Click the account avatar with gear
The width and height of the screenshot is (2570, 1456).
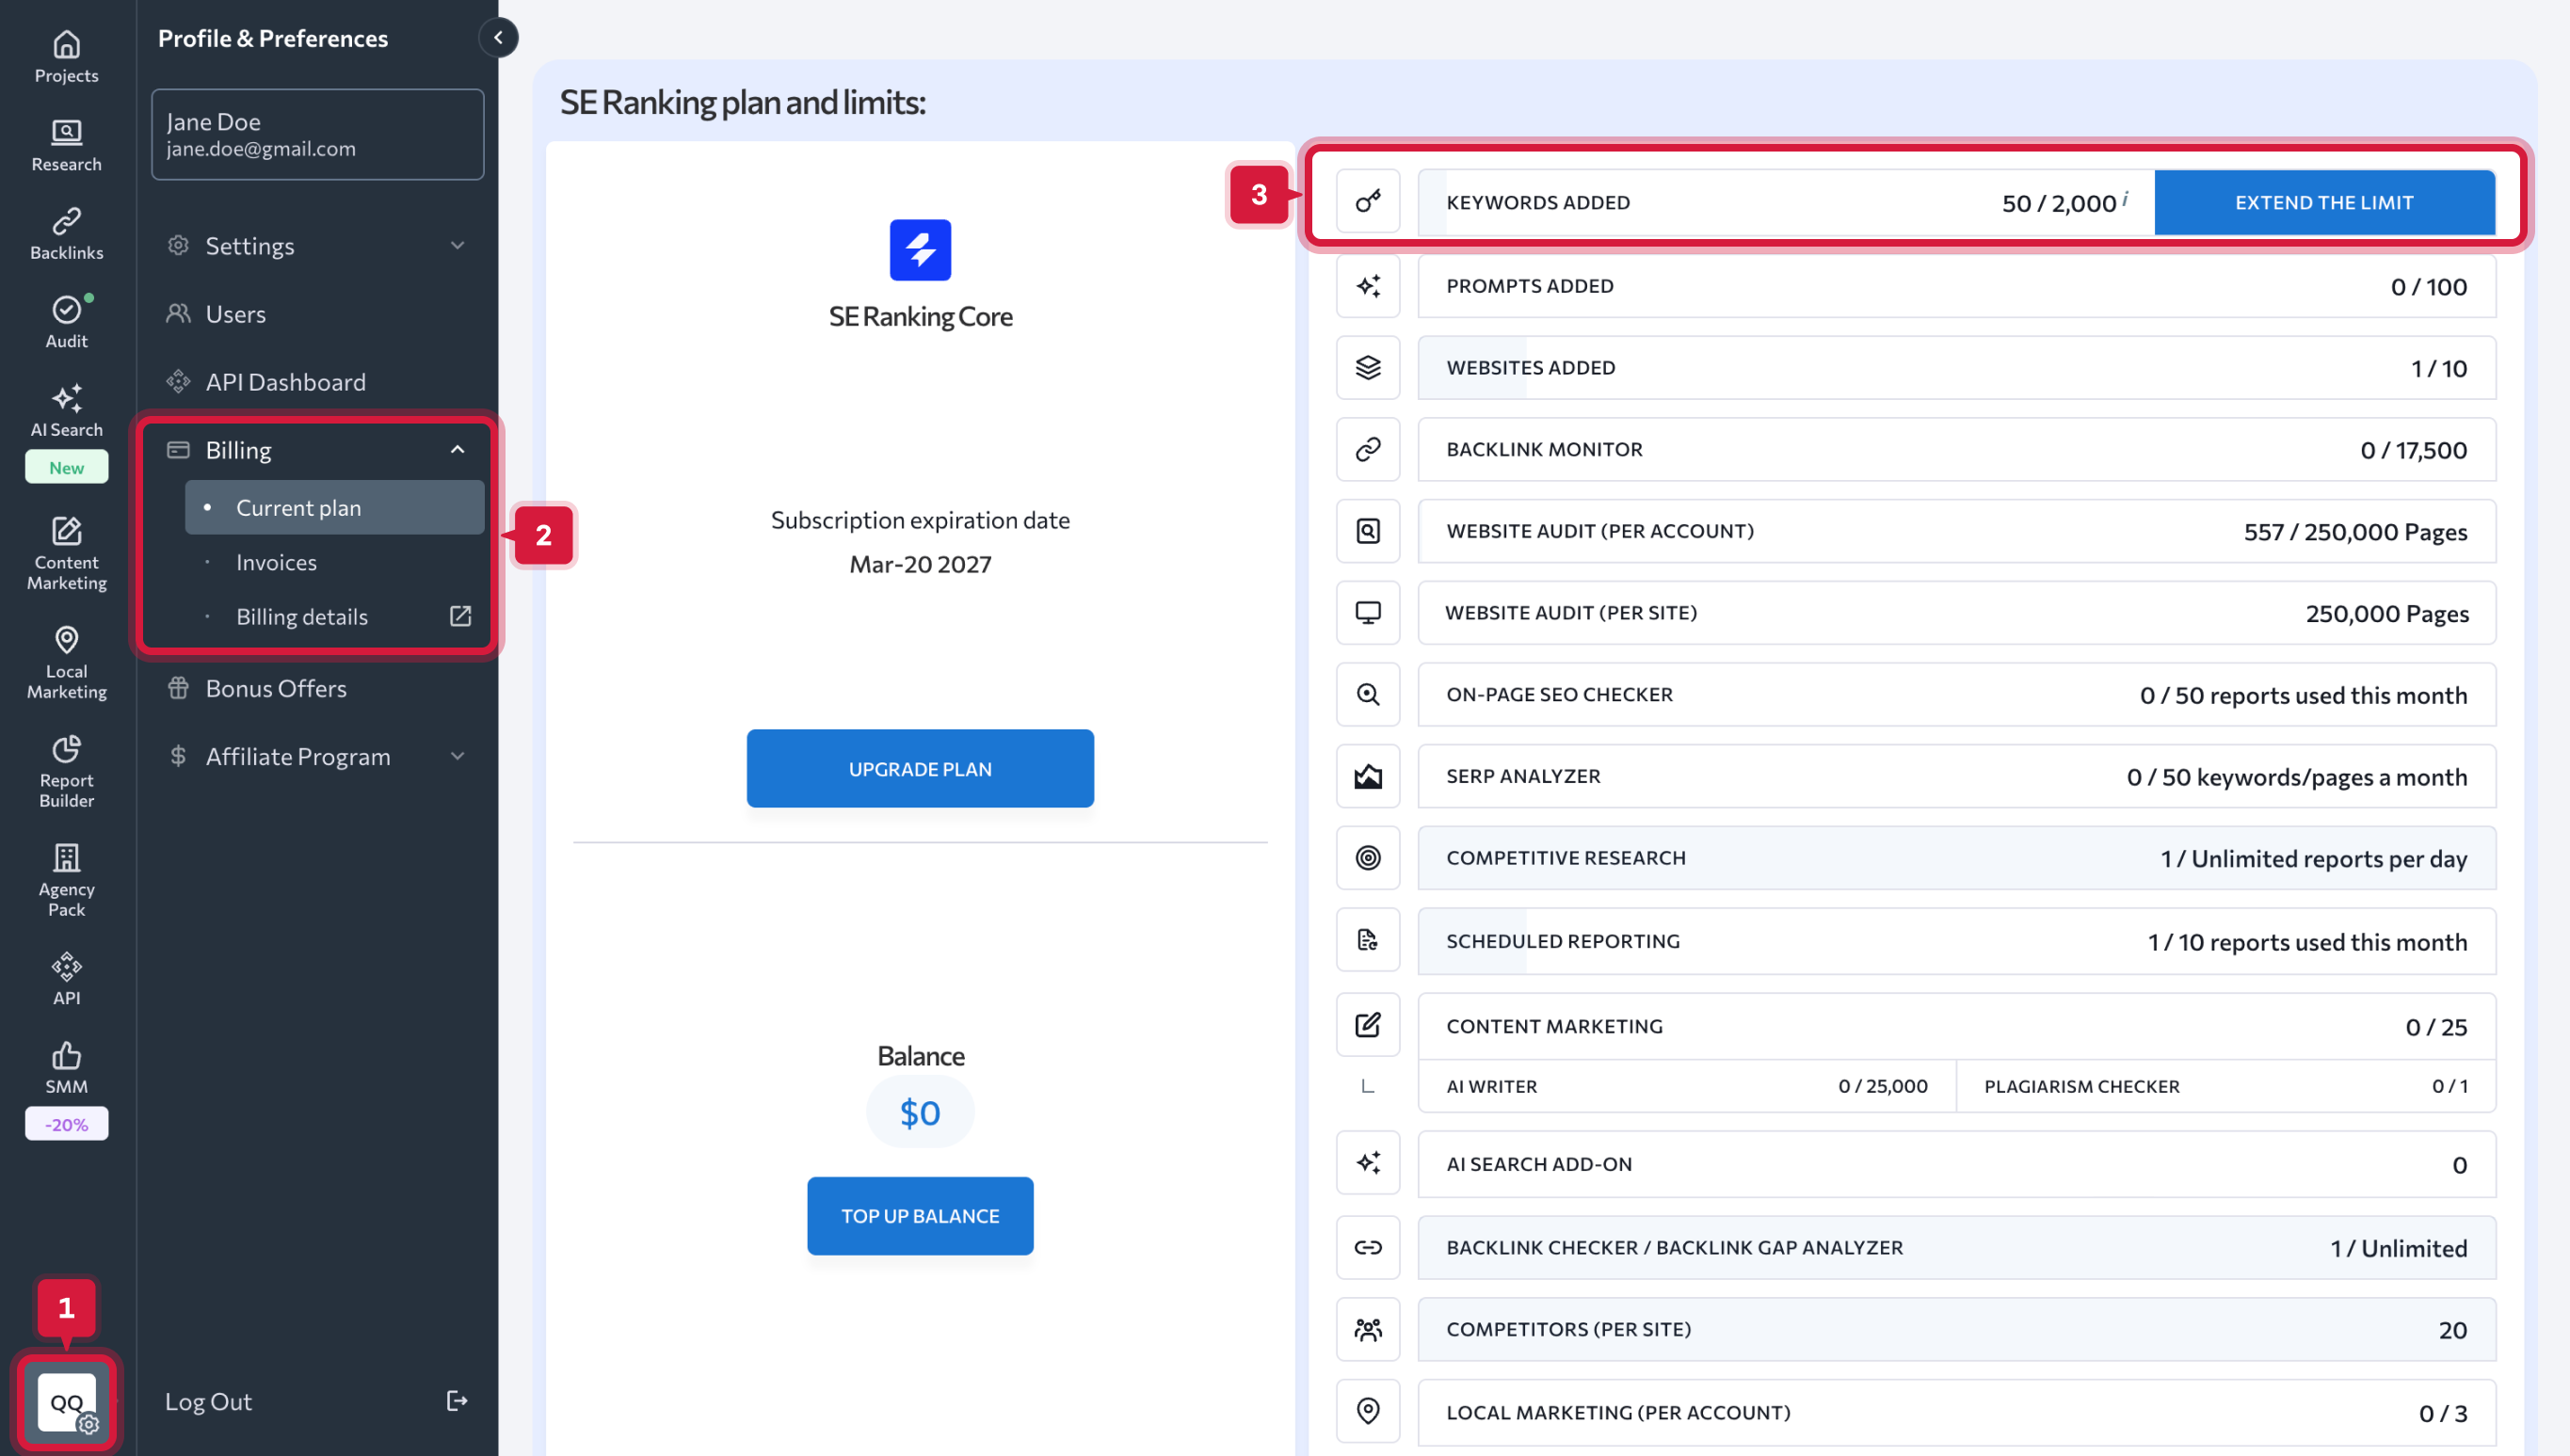tap(66, 1403)
